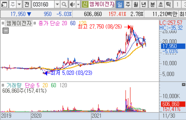186x120 pixels.
Task: Select the 년 yearly period tab
Action: coord(144,4)
